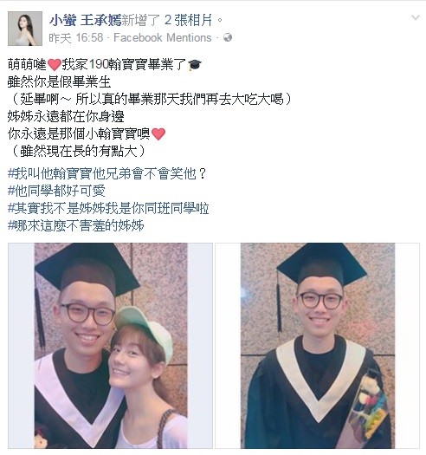Open hashtag #哪來這麼不害羞的姊姊
Image resolution: width=426 pixels, height=455 pixels.
click(76, 225)
